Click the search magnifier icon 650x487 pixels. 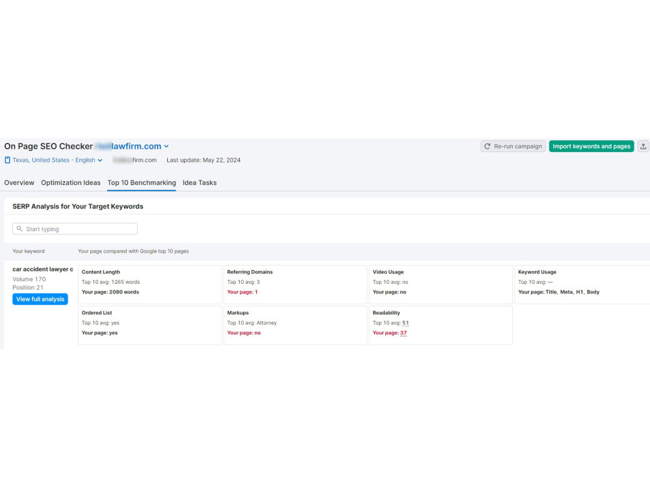click(x=19, y=229)
